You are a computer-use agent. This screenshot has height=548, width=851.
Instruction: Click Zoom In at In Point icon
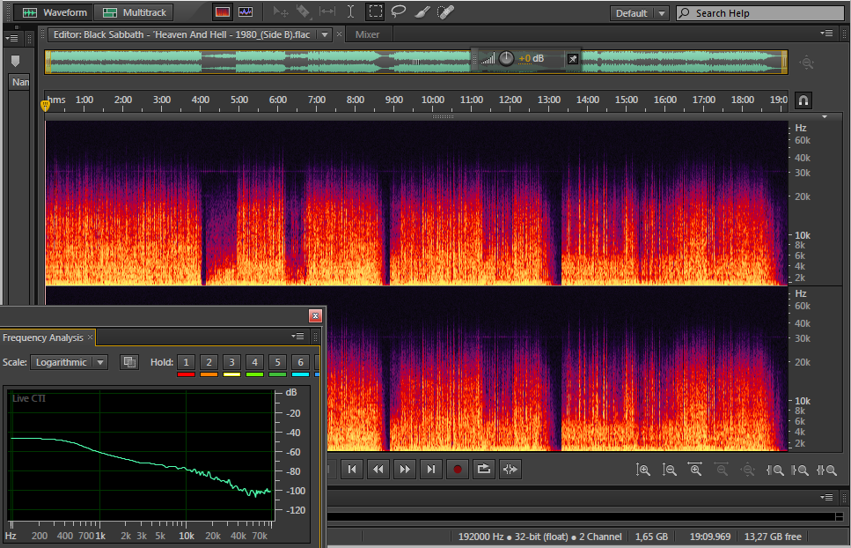coord(774,470)
